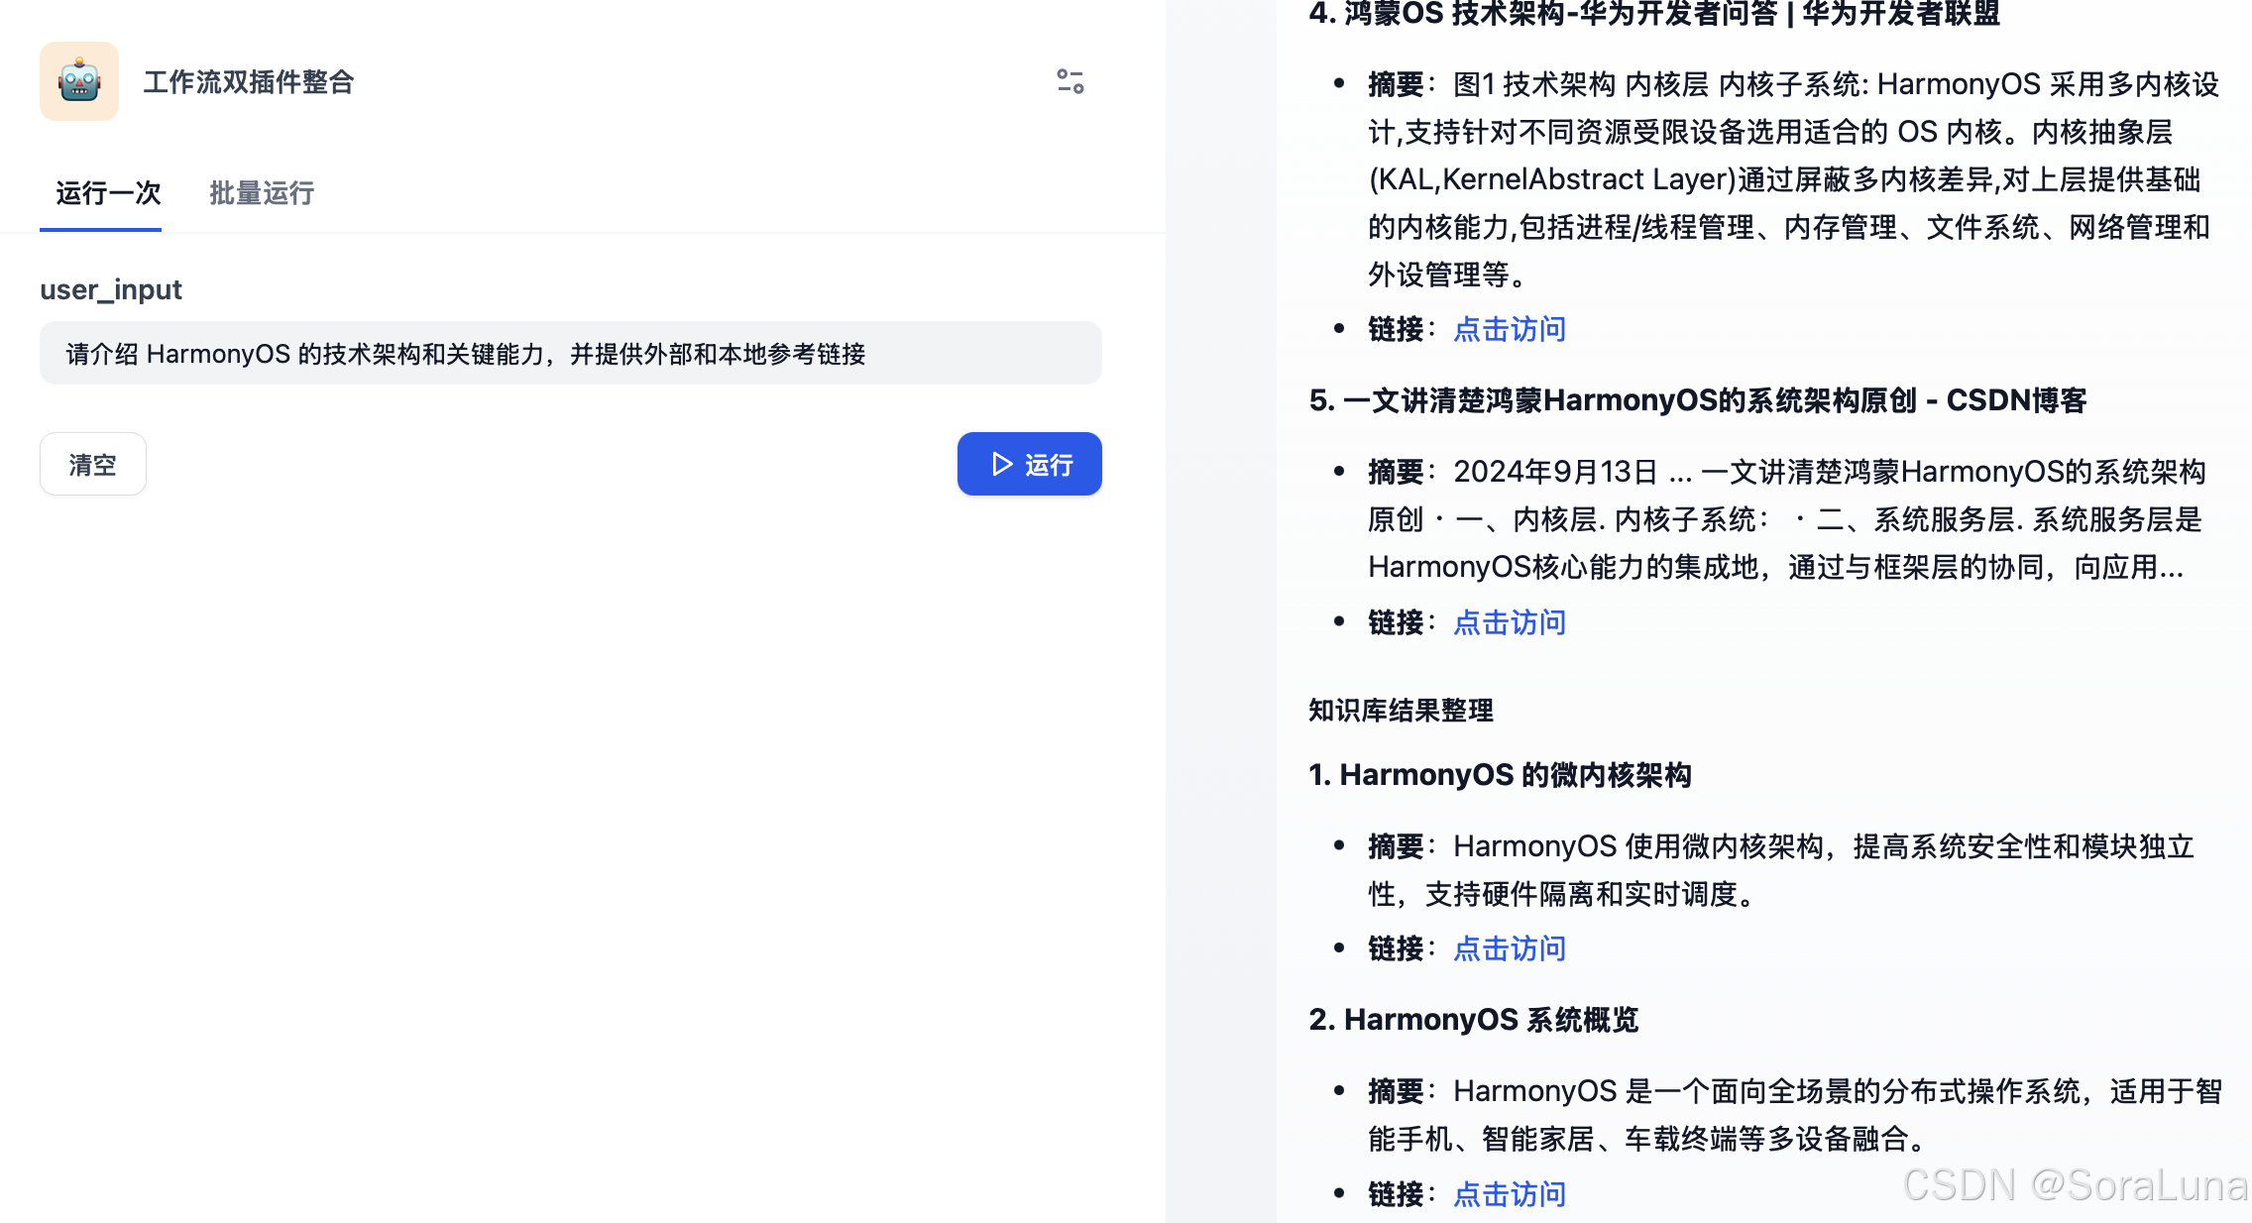Switch to the 运行一次 tab
2252x1223 pixels.
[108, 193]
